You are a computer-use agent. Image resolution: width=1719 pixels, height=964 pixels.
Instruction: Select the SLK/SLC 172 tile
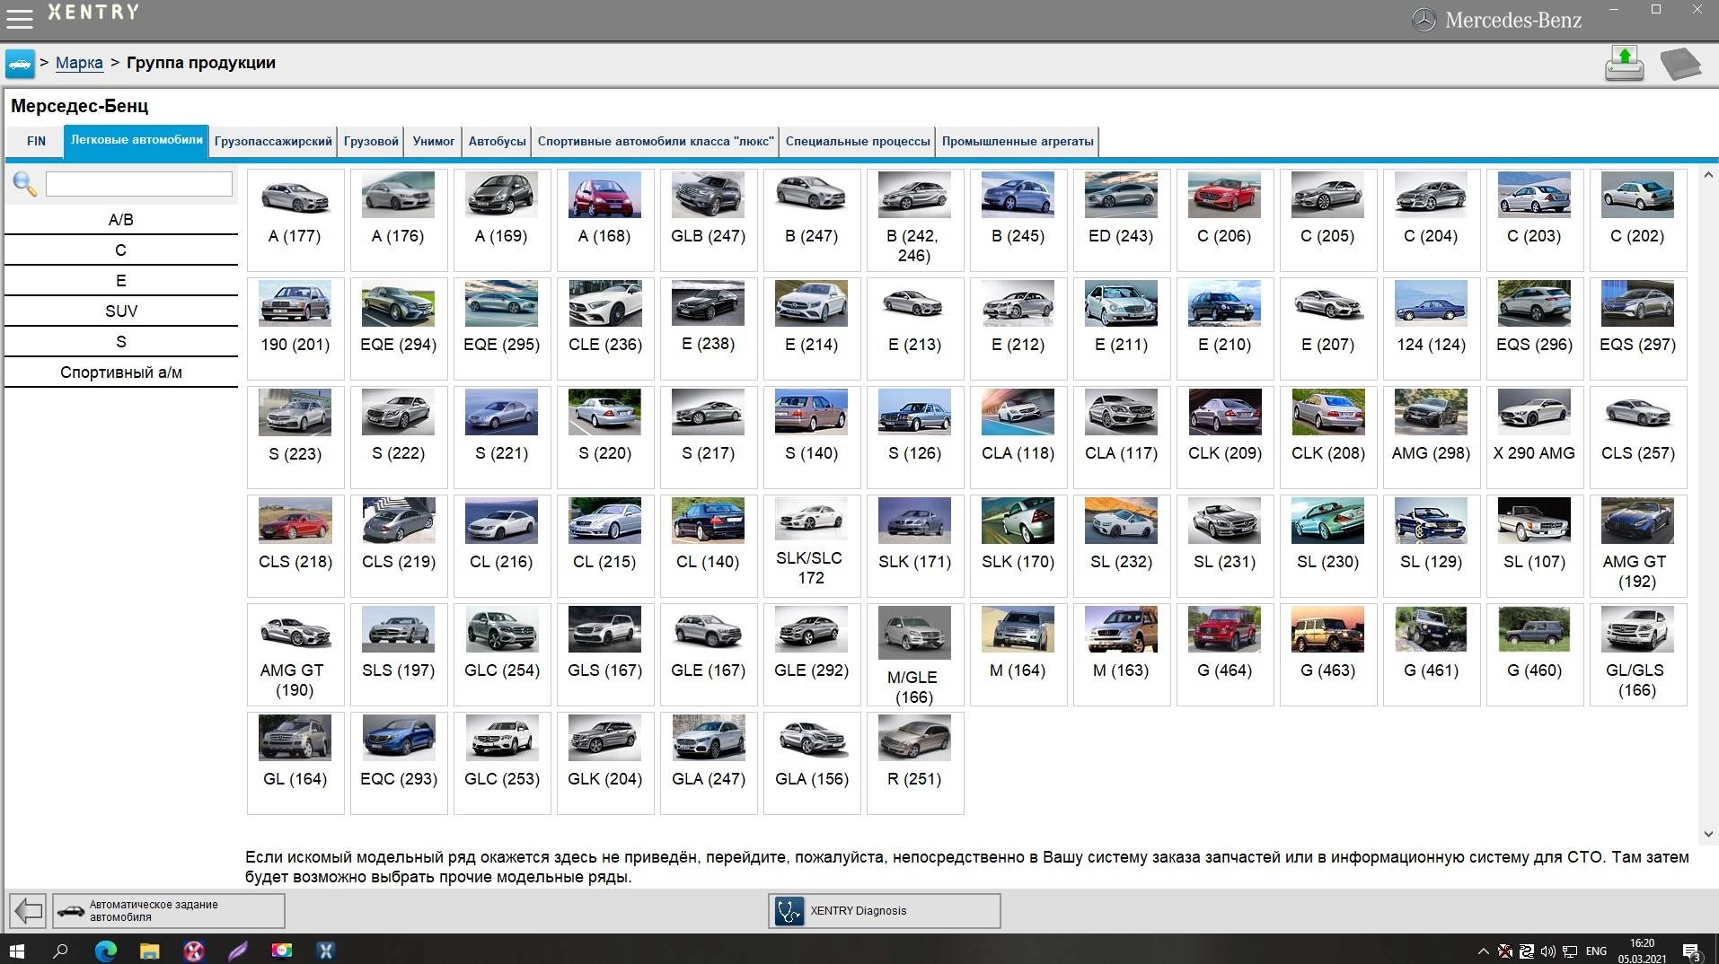(x=811, y=546)
